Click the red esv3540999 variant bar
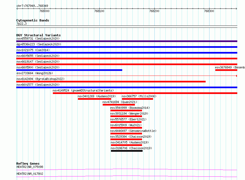 tap(126, 110)
